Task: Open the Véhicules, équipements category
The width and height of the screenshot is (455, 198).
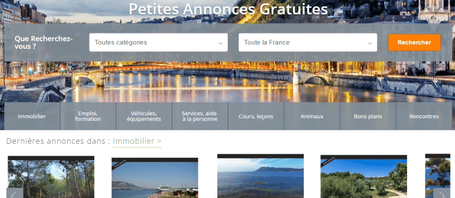Action: pyautogui.click(x=144, y=116)
